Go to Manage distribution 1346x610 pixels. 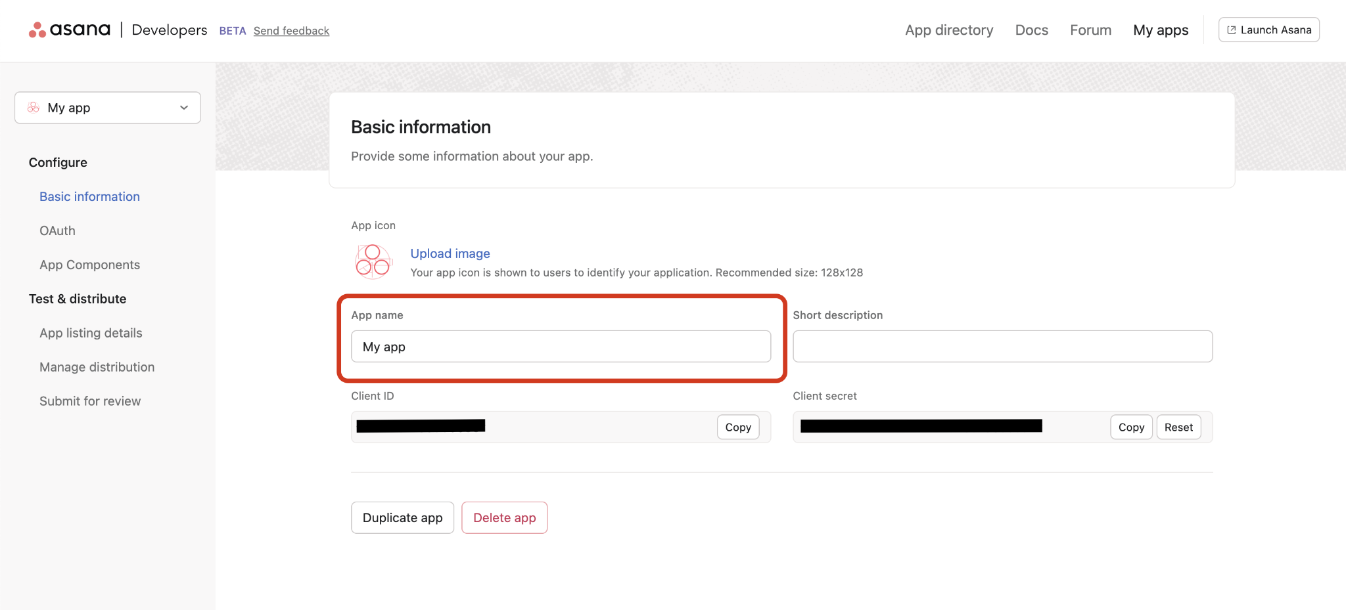97,367
